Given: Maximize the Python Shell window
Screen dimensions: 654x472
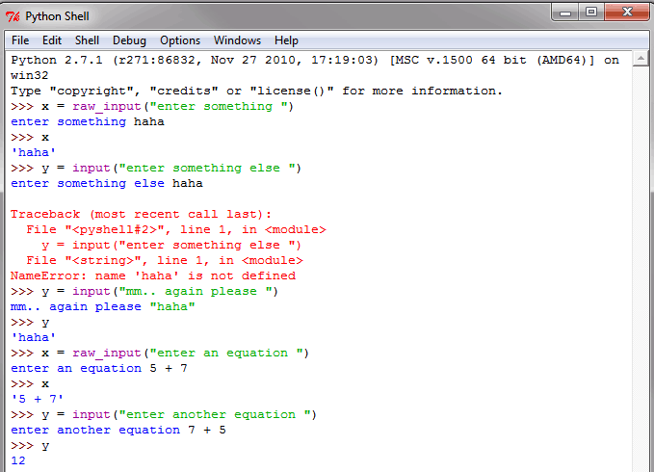Looking at the screenshot, I should pyautogui.click(x=592, y=13).
